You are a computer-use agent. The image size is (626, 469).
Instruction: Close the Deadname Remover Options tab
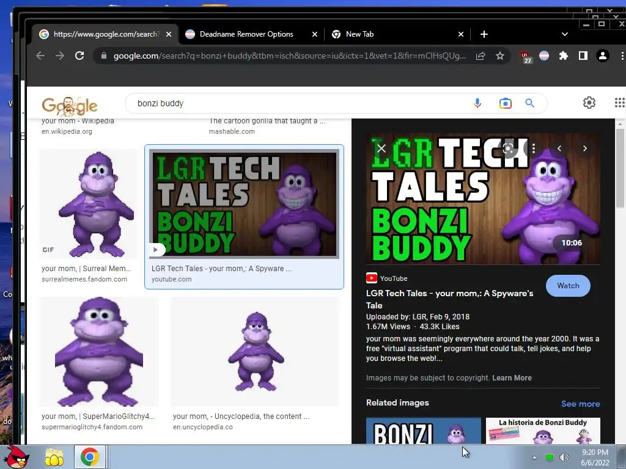tap(315, 34)
